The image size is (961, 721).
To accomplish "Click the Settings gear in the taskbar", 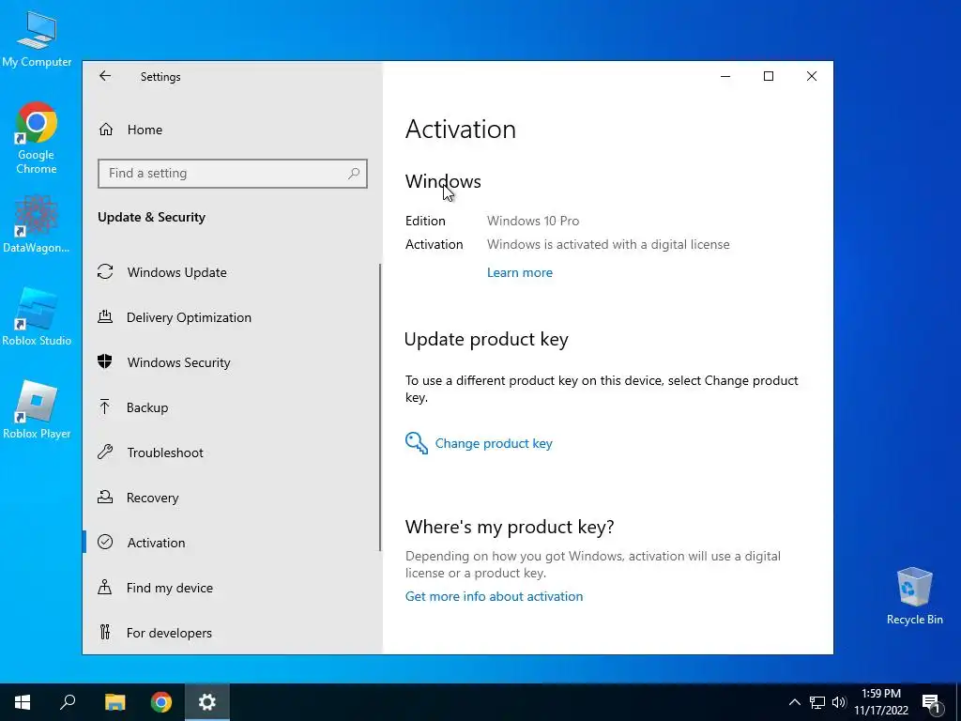I will [207, 702].
